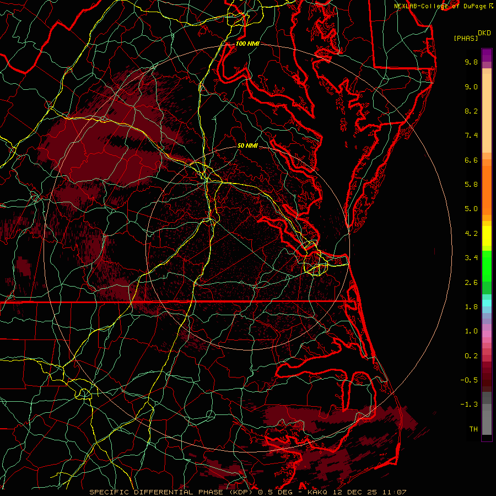Click the TH label on the scale
Viewport: 496px width, 496px height.
click(x=473, y=429)
